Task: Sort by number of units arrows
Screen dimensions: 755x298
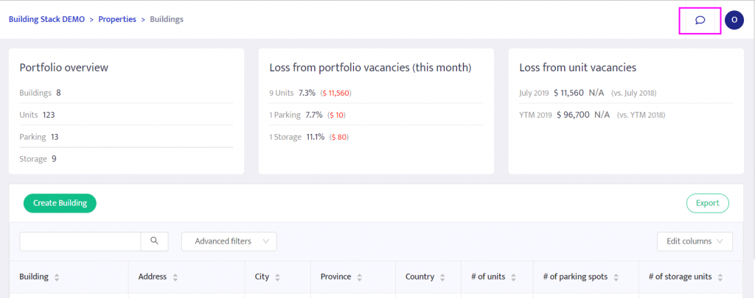Action: pyautogui.click(x=513, y=277)
